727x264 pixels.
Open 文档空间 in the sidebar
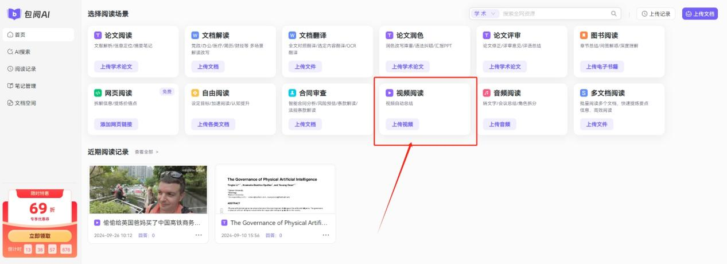pos(38,103)
